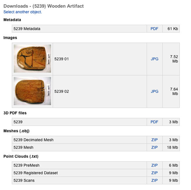Download the 5239 01 JPG image
This screenshot has height=190, width=191.
[154, 59]
